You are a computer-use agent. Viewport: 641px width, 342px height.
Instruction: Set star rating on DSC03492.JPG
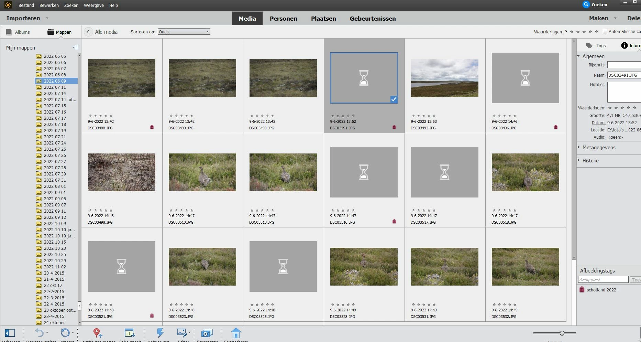pyautogui.click(x=423, y=116)
